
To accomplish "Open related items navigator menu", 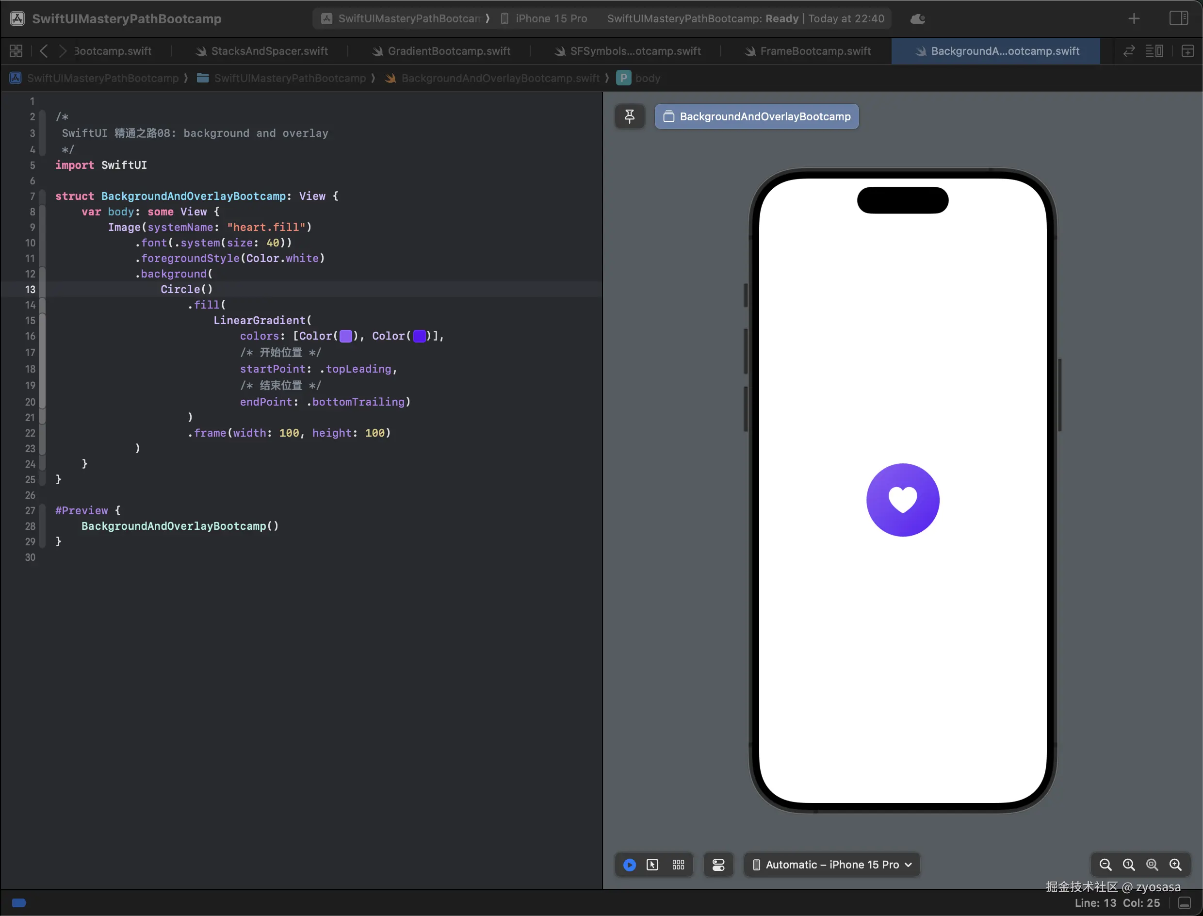I will [16, 51].
